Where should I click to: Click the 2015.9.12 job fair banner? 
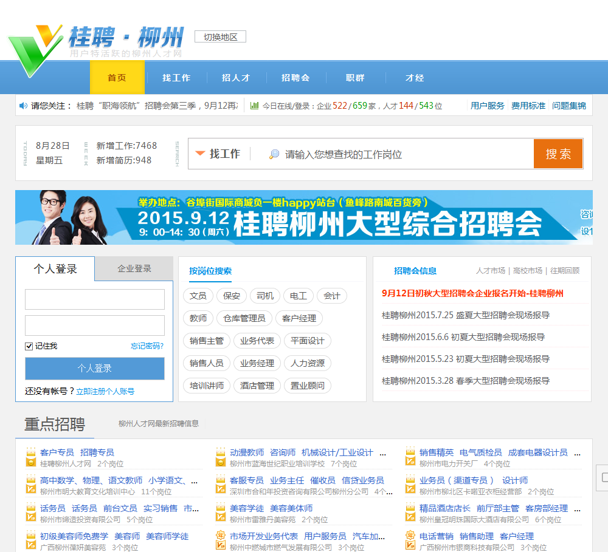coord(303,217)
